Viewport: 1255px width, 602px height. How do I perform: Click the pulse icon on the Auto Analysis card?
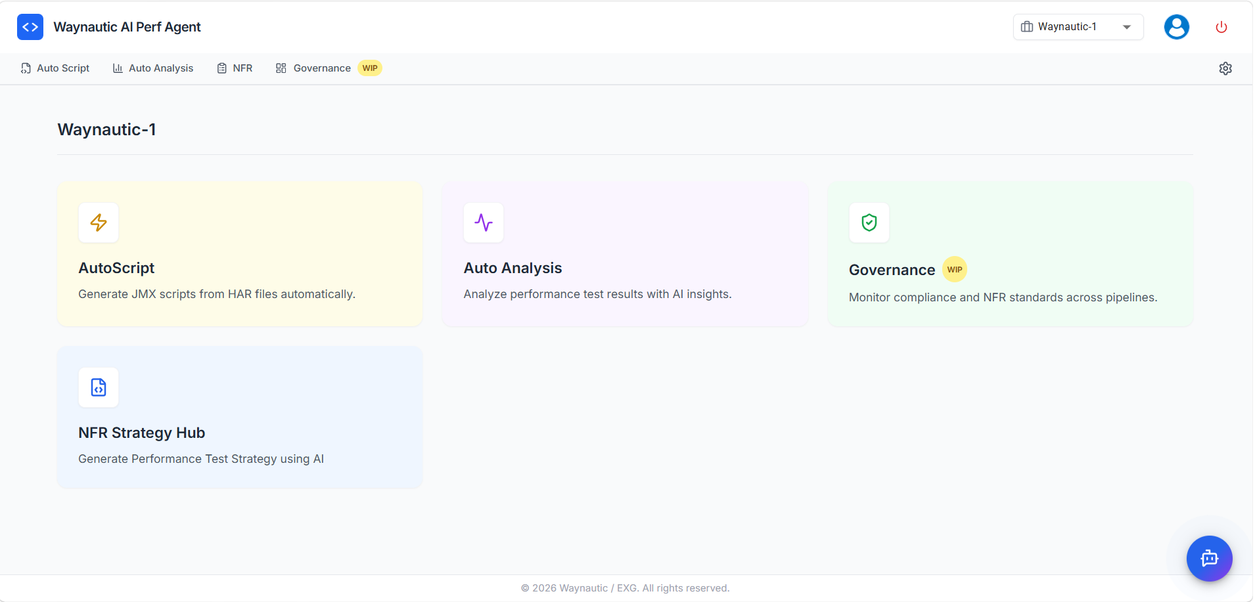coord(484,223)
